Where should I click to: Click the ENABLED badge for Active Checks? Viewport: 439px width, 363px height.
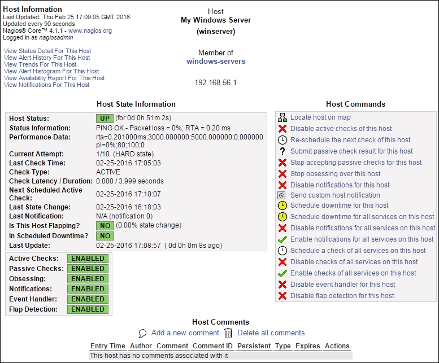(x=88, y=259)
